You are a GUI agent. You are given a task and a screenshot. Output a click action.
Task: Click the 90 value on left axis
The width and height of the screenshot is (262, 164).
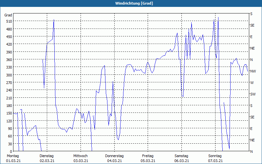click(10, 129)
